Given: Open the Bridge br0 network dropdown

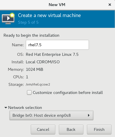Looking at the screenshot, I should click(x=51, y=115).
